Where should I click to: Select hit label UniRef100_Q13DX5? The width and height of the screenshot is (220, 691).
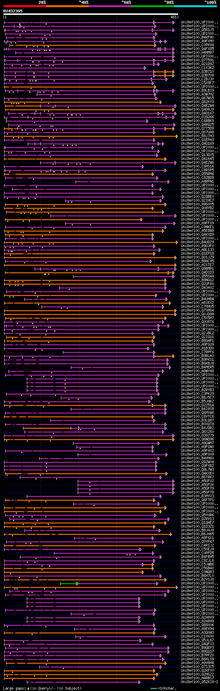(x=198, y=155)
